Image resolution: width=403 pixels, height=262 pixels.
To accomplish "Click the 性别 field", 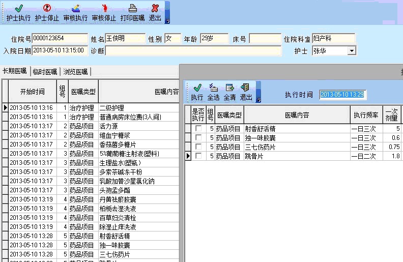I will point(172,38).
